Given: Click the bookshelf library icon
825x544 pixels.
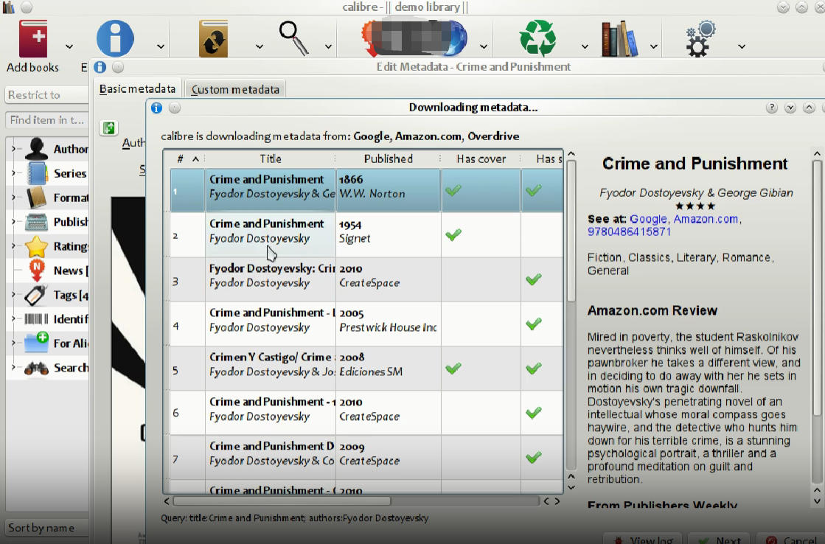Looking at the screenshot, I should (620, 38).
